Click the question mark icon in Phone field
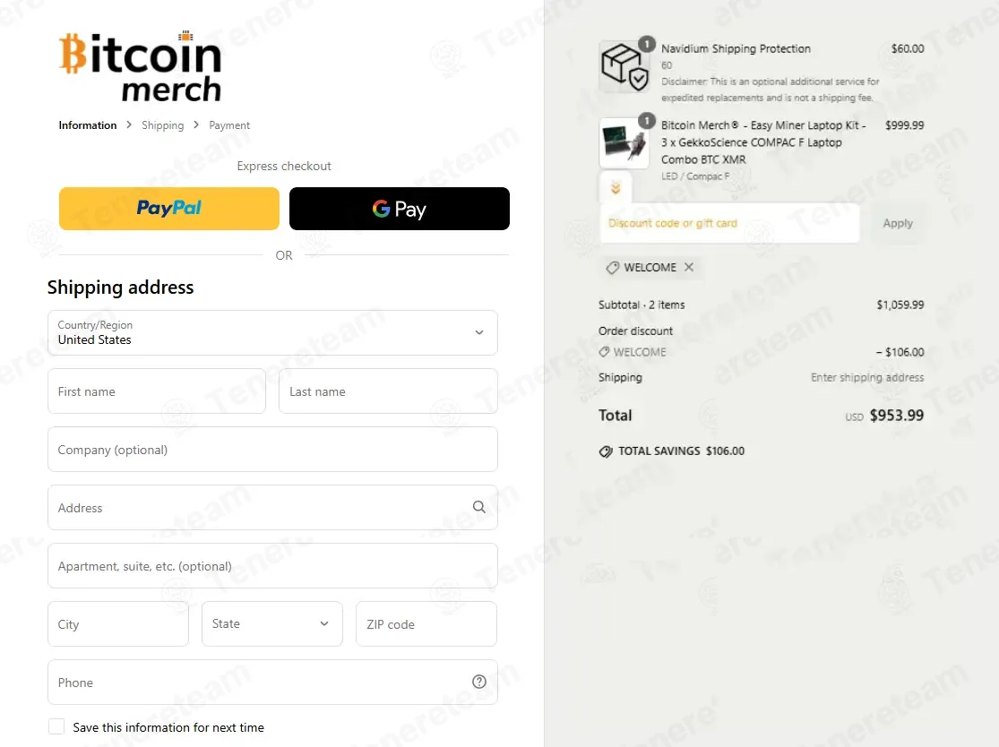999x747 pixels. click(x=479, y=682)
